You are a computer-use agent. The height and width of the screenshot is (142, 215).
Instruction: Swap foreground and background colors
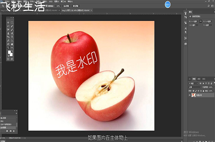pos(12,51)
